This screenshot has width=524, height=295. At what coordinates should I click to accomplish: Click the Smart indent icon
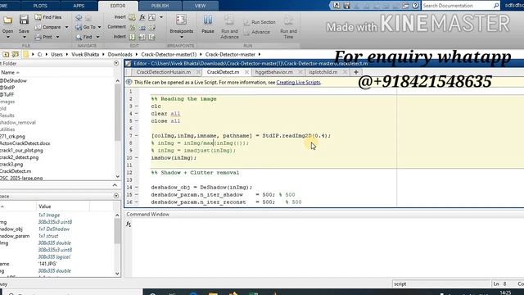pos(133,37)
